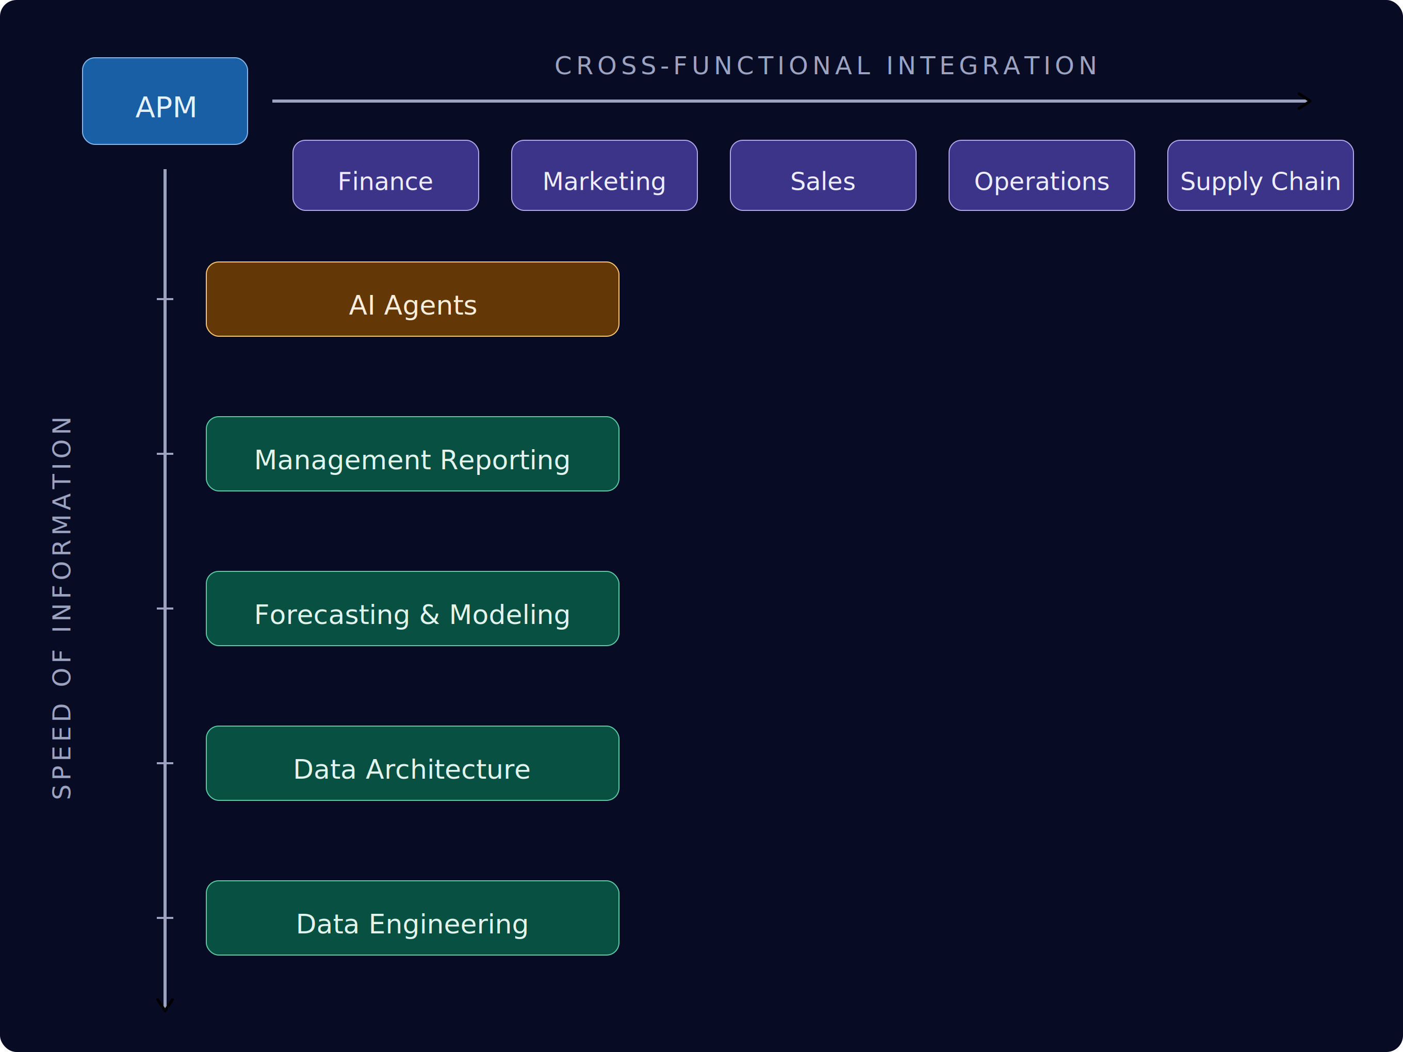Click the Cross-Functional Integration heading
This screenshot has height=1052, width=1403.
click(x=826, y=66)
